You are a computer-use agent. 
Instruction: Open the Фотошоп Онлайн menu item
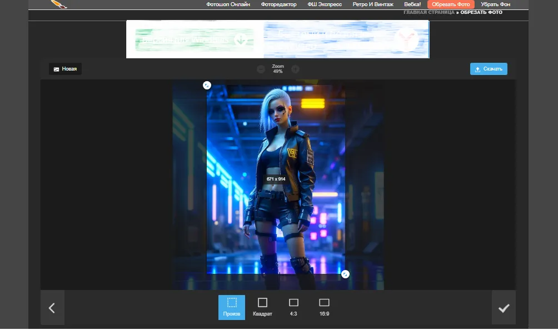pos(228,4)
